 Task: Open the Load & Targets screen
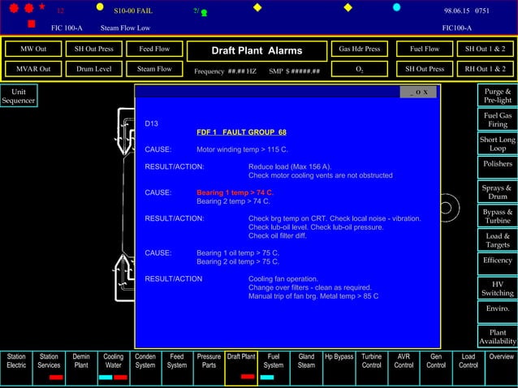(498, 240)
